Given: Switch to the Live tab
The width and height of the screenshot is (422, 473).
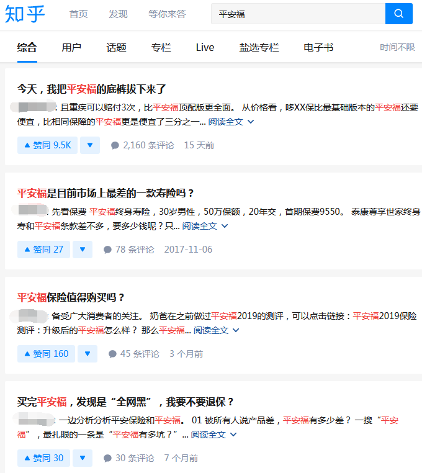Looking at the screenshot, I should [x=205, y=47].
